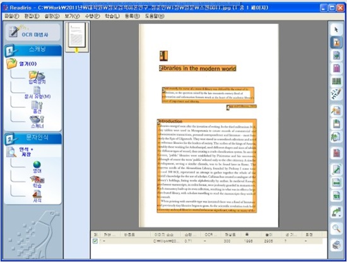This screenshot has width=347, height=262.
Task: Open the 영어 language selector
Action: point(37,167)
